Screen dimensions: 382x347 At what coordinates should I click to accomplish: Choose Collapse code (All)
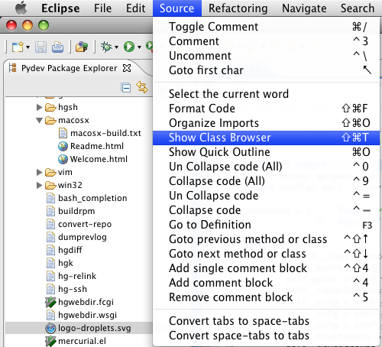pyautogui.click(x=266, y=181)
